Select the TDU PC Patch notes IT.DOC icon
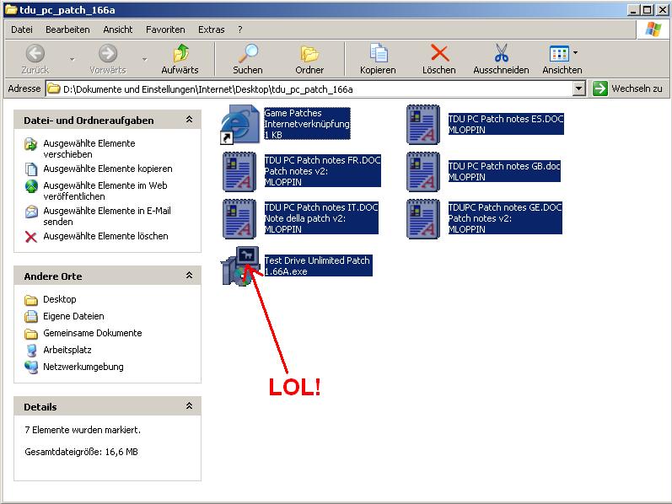672x504 pixels. tap(239, 218)
